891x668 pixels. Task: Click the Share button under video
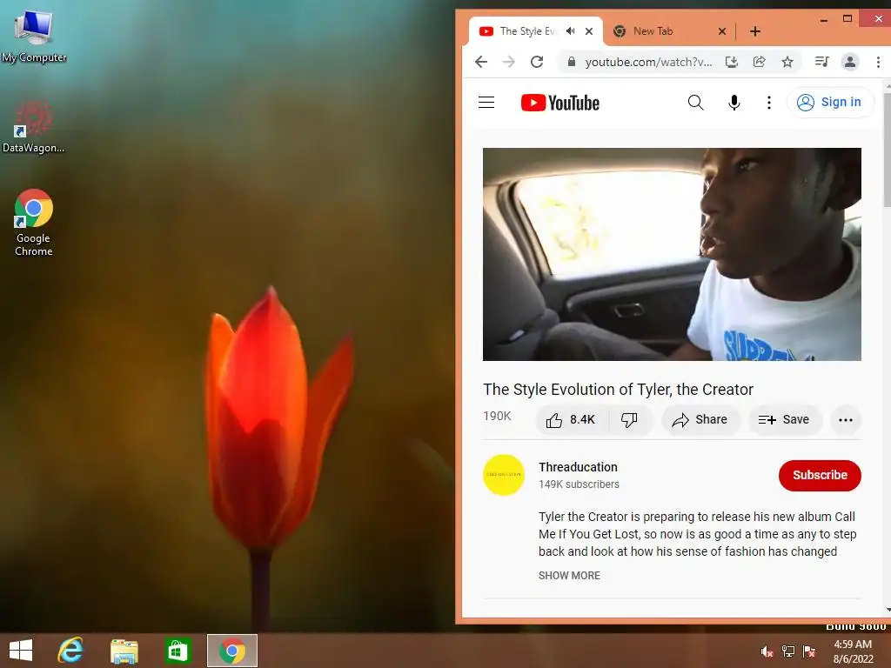(700, 420)
